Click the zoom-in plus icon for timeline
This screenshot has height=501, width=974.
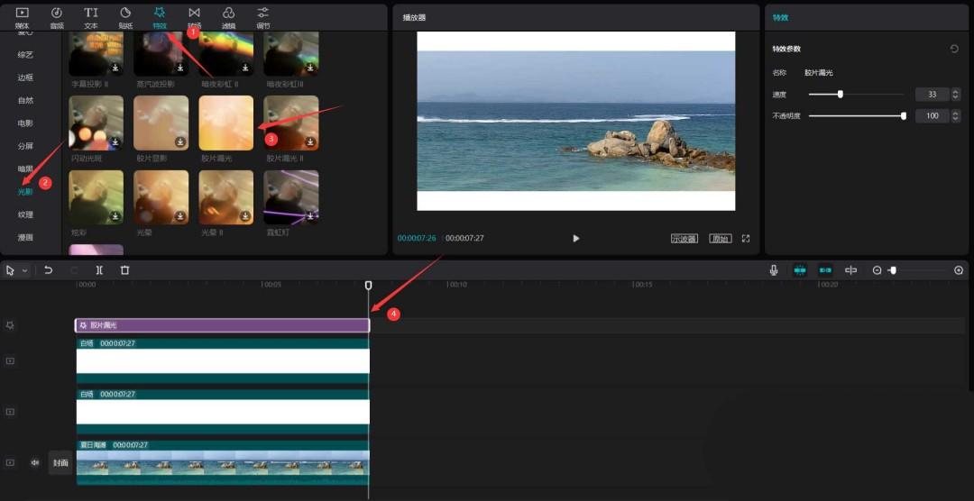point(959,270)
